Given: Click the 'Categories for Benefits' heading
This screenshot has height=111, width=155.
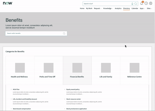Looking at the screenshot, I should [15, 51].
